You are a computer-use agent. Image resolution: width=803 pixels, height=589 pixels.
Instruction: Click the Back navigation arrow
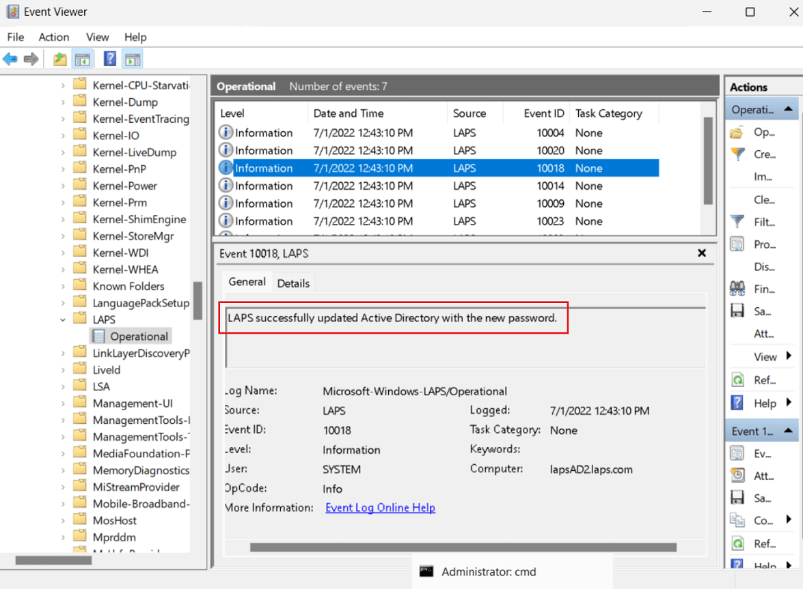tap(10, 59)
